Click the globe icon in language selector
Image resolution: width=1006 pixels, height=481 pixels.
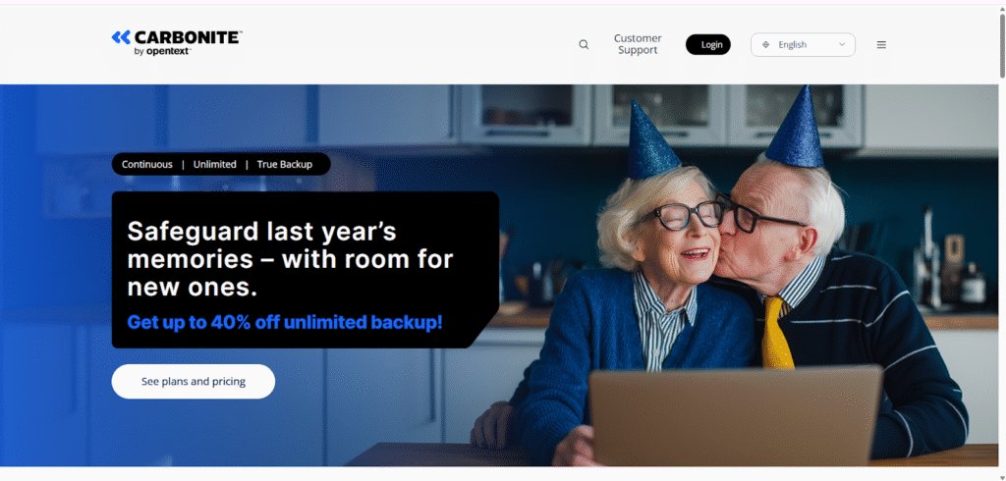(765, 45)
